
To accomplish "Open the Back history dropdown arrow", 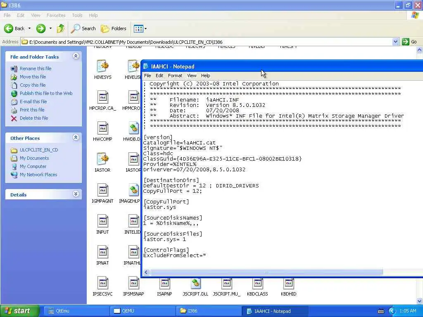I will pyautogui.click(x=29, y=28).
